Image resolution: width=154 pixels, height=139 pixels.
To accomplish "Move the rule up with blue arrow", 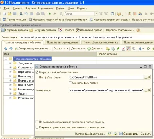I will [x=6, y=49].
